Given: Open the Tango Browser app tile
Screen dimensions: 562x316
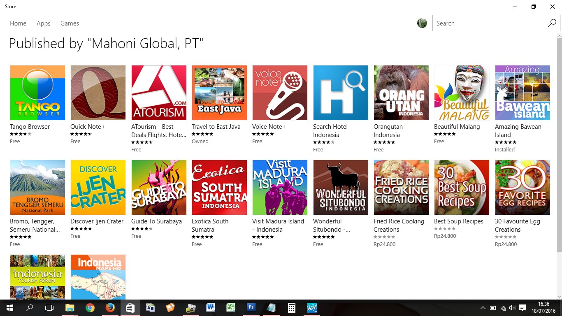Looking at the screenshot, I should coord(37,93).
